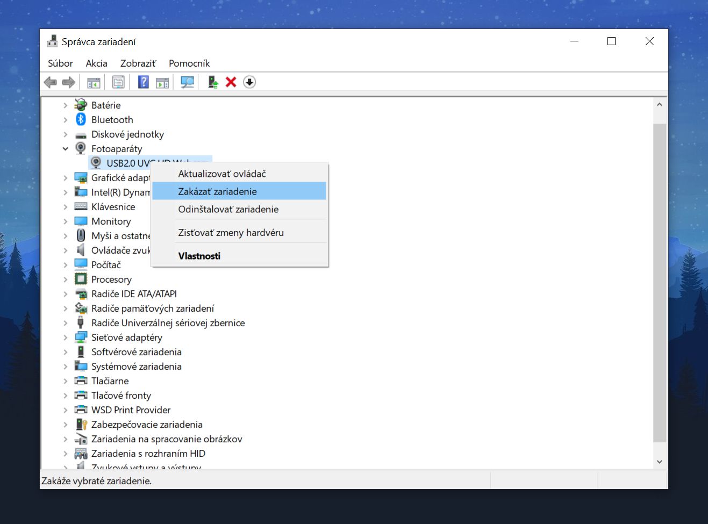Expand the Diskové jednotky category
This screenshot has height=524, width=708.
coord(66,134)
